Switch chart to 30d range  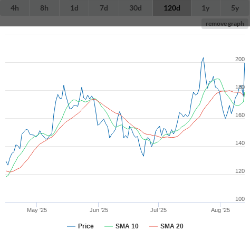(x=136, y=8)
